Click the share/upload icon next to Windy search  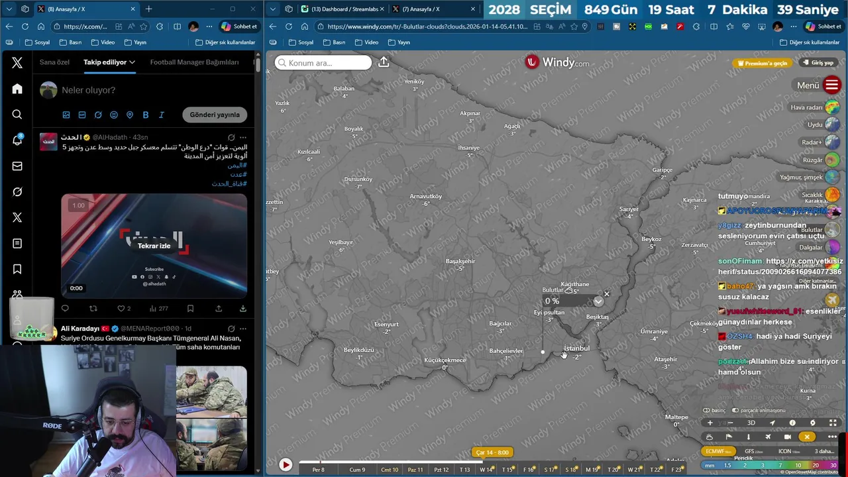(x=384, y=62)
